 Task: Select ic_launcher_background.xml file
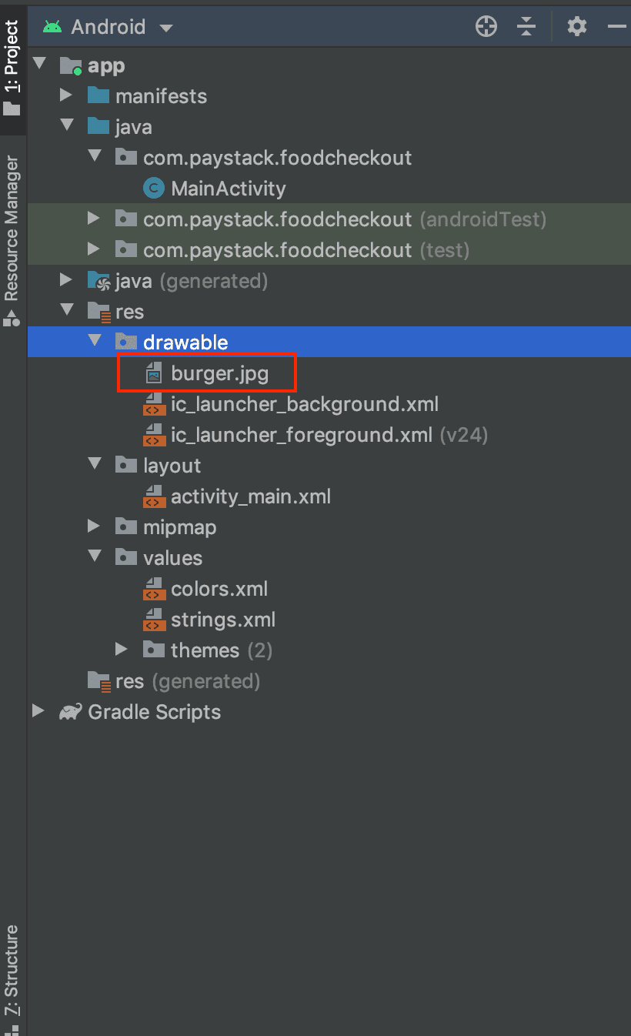[304, 404]
